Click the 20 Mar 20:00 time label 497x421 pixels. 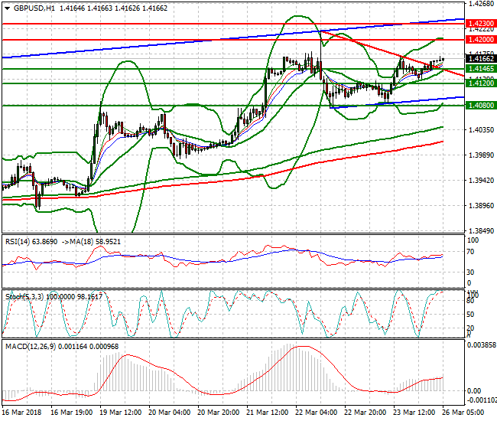pyautogui.click(x=219, y=413)
